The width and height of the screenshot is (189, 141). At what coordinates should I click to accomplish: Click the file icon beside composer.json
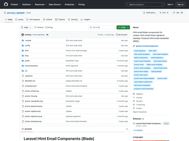coord(23,86)
